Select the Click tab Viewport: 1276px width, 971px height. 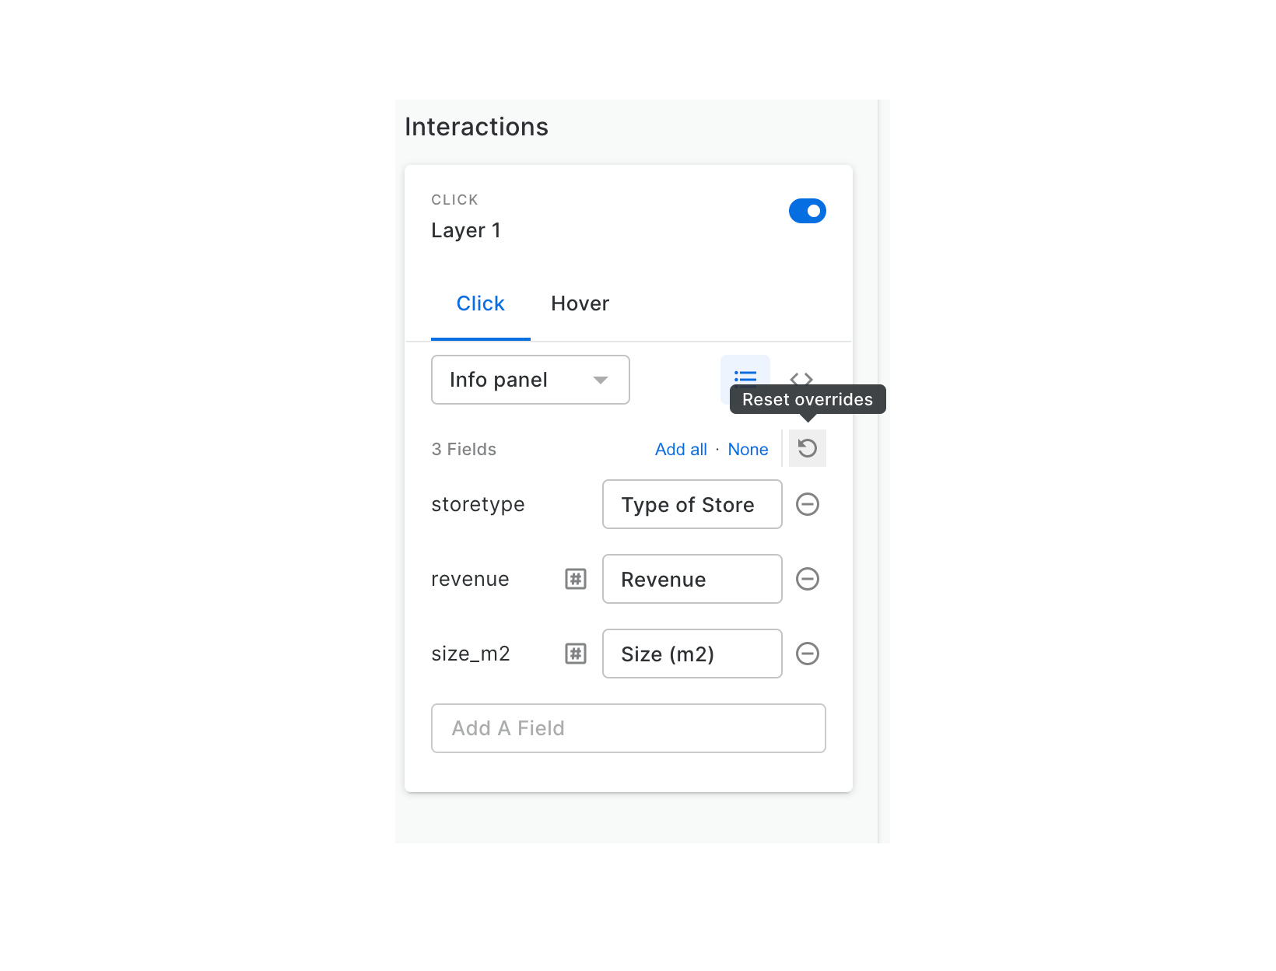click(x=480, y=303)
